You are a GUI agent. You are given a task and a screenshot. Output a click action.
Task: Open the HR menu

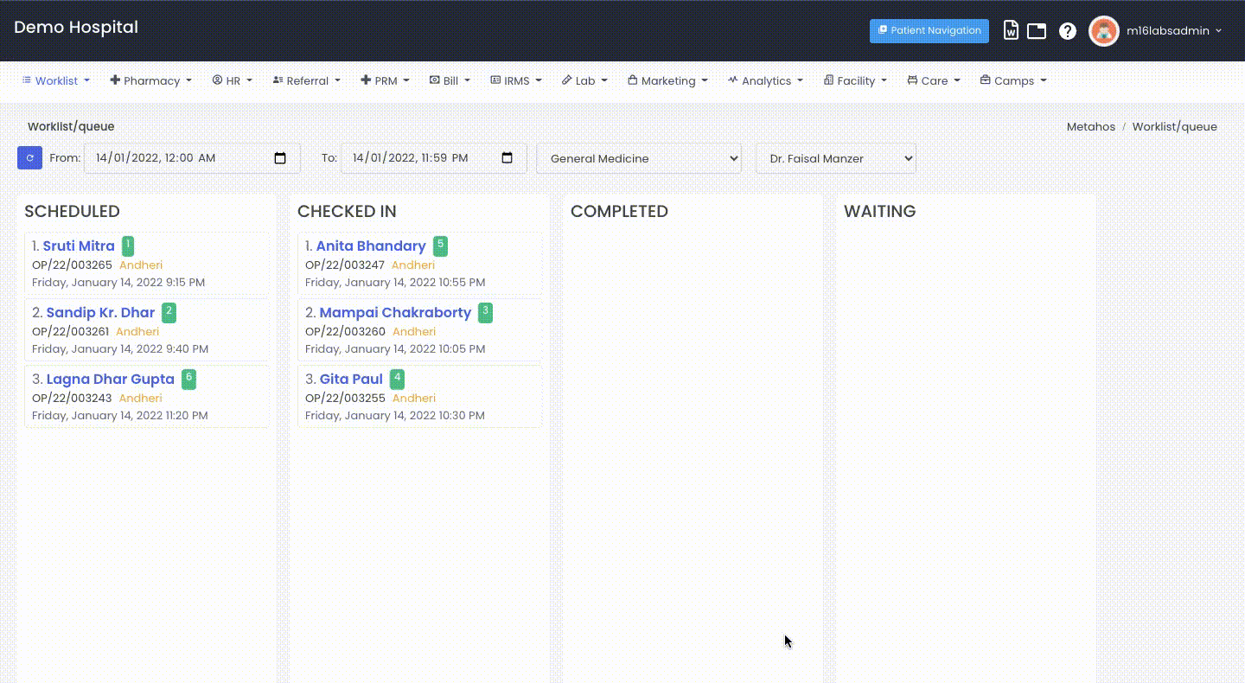(x=233, y=80)
